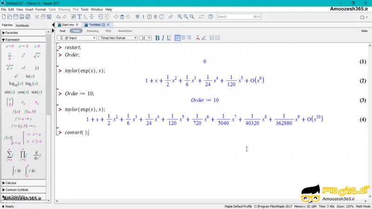Open the Help question mark icon
372x209 pixels.
(x=210, y=17)
